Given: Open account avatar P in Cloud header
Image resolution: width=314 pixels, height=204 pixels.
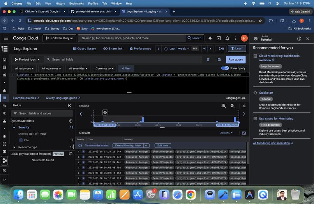Looking at the screenshot, I should pyautogui.click(x=244, y=38).
